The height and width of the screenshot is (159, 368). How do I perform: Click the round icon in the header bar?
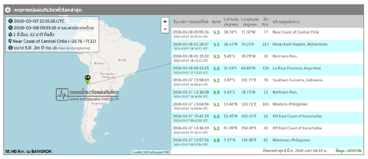(8, 10)
